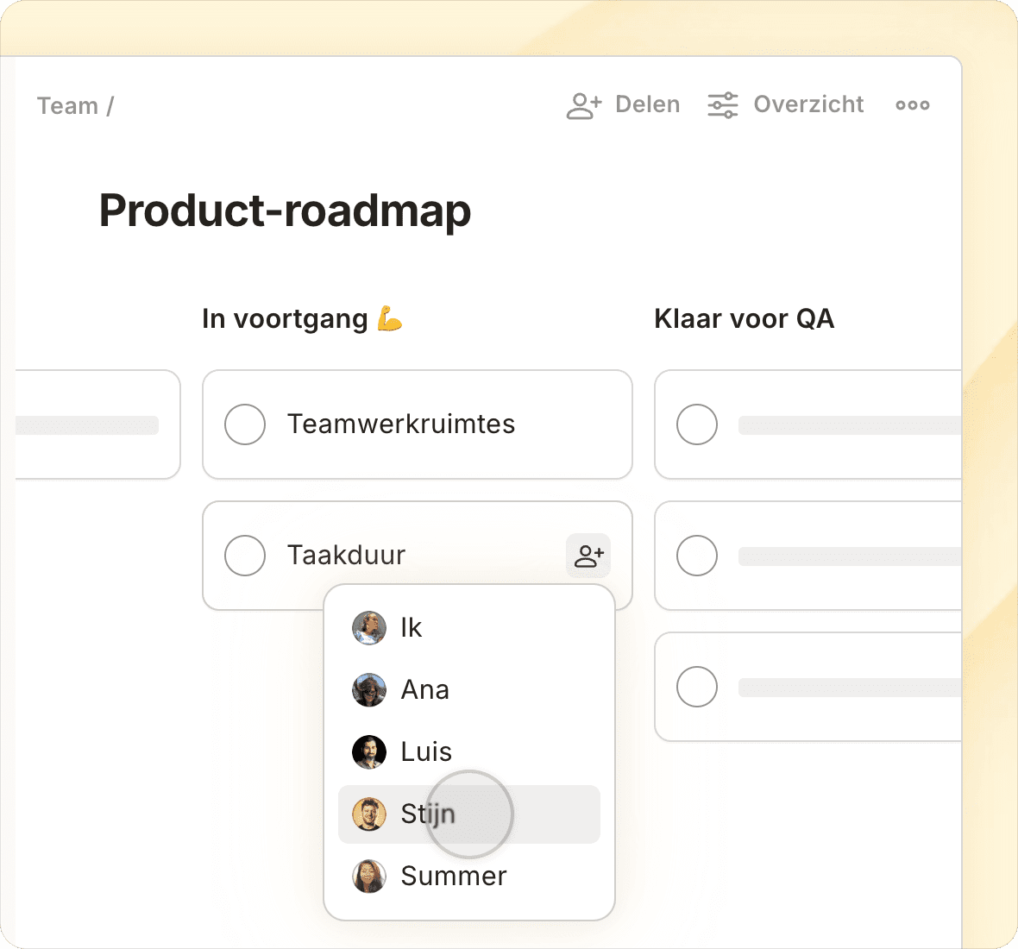Click the Delen button label
The height and width of the screenshot is (949, 1018).
[x=647, y=105]
